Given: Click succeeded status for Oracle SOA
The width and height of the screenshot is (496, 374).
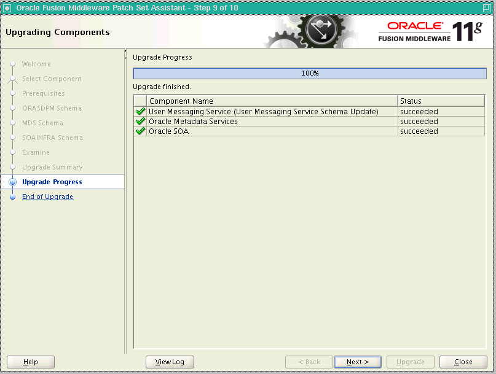Looking at the screenshot, I should coord(419,131).
